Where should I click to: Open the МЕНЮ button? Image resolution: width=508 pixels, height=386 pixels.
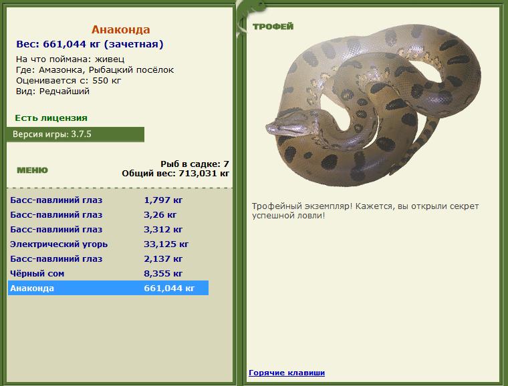click(x=32, y=170)
